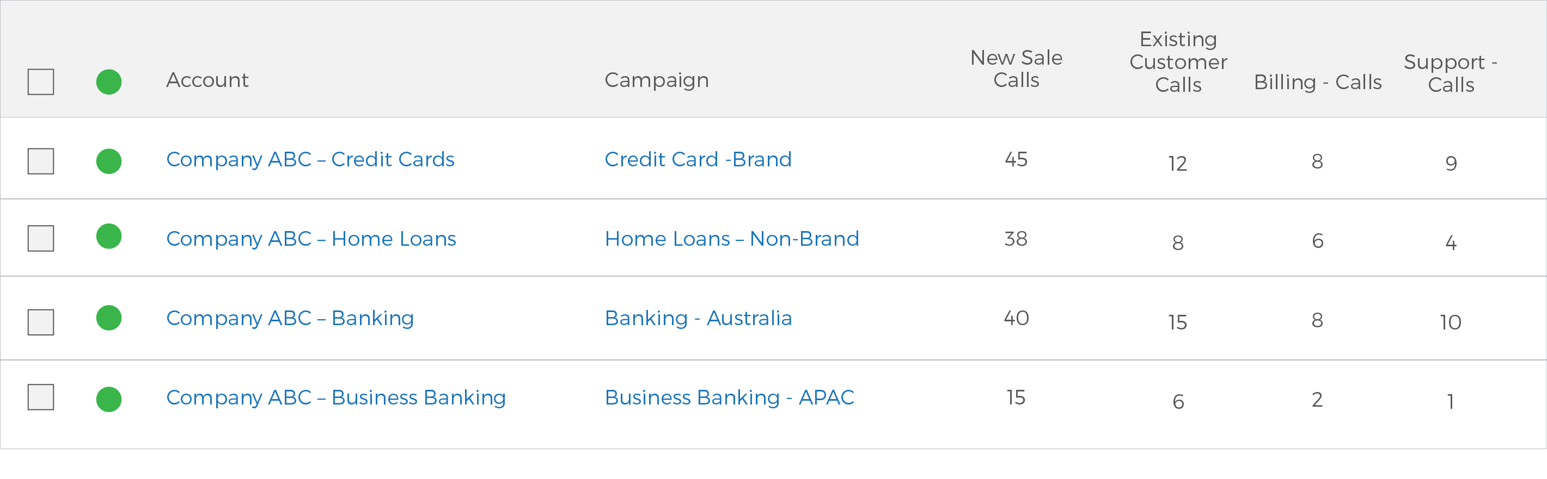Screen dimensions: 1547x479
Task: Click the Account column header
Action: pos(207,80)
